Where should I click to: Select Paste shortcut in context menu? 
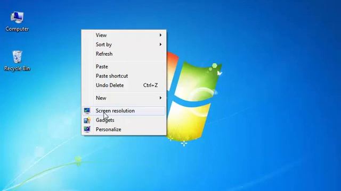(x=124, y=76)
